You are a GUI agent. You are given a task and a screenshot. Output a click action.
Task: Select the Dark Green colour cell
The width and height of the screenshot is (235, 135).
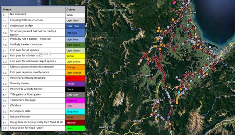(x=75, y=45)
